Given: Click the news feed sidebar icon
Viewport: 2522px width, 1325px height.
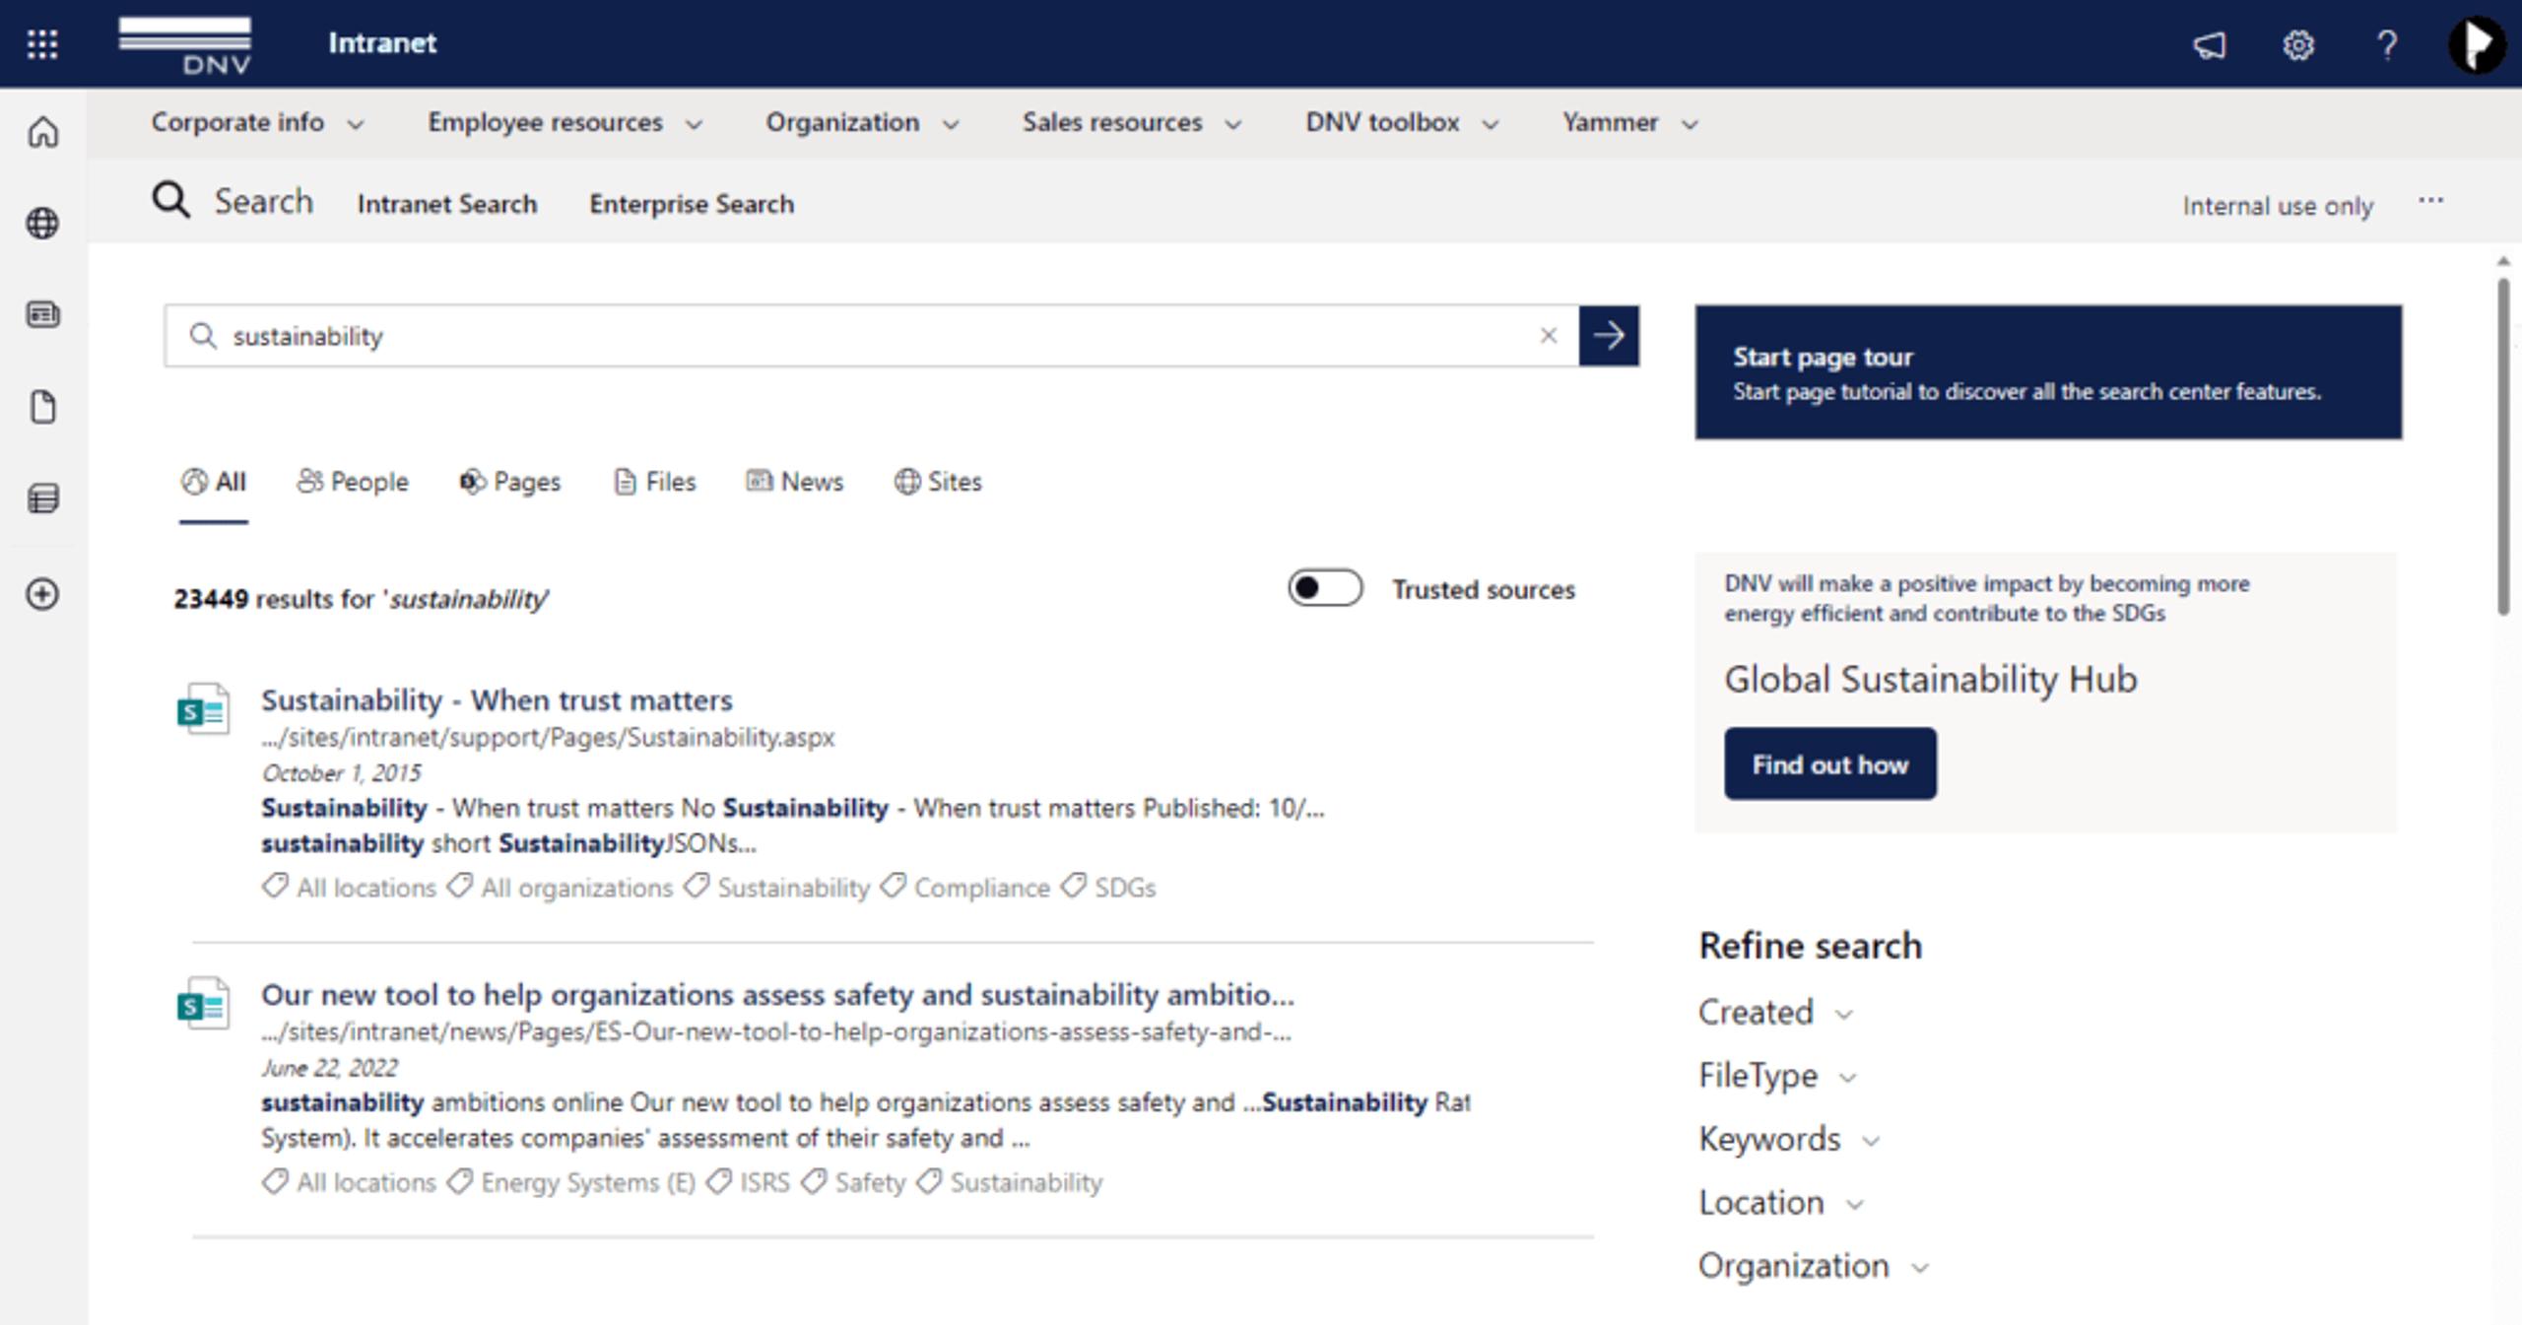Looking at the screenshot, I should pos(42,314).
